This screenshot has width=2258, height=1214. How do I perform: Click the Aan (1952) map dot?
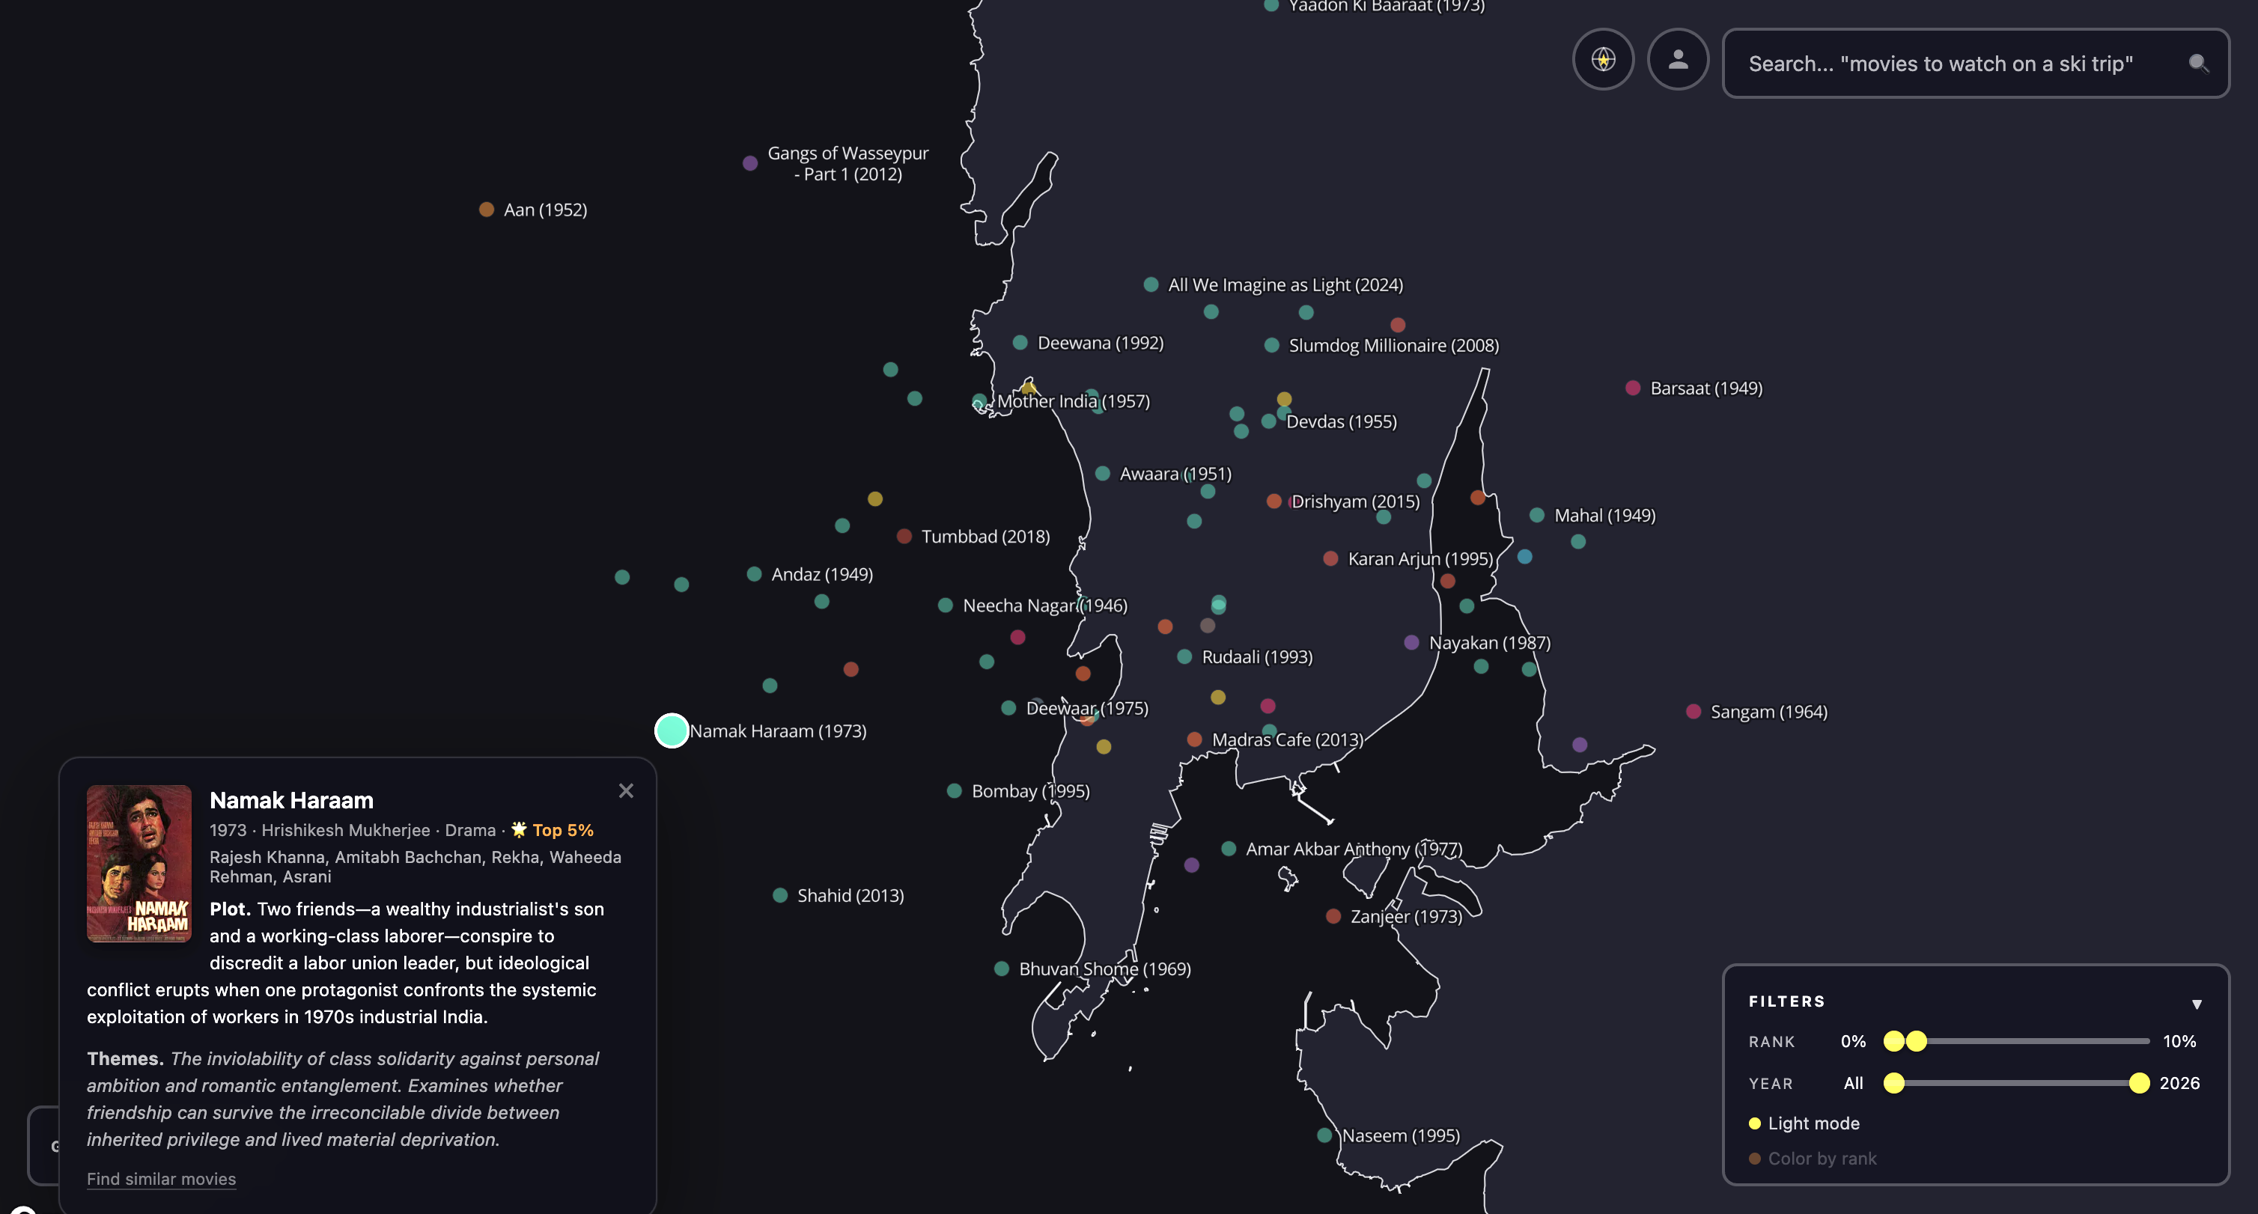pyautogui.click(x=487, y=210)
